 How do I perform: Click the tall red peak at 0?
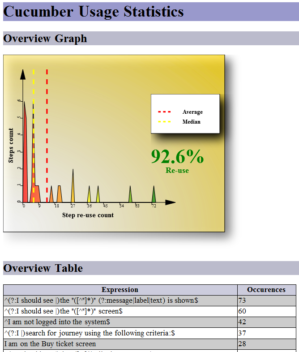coord(25,153)
